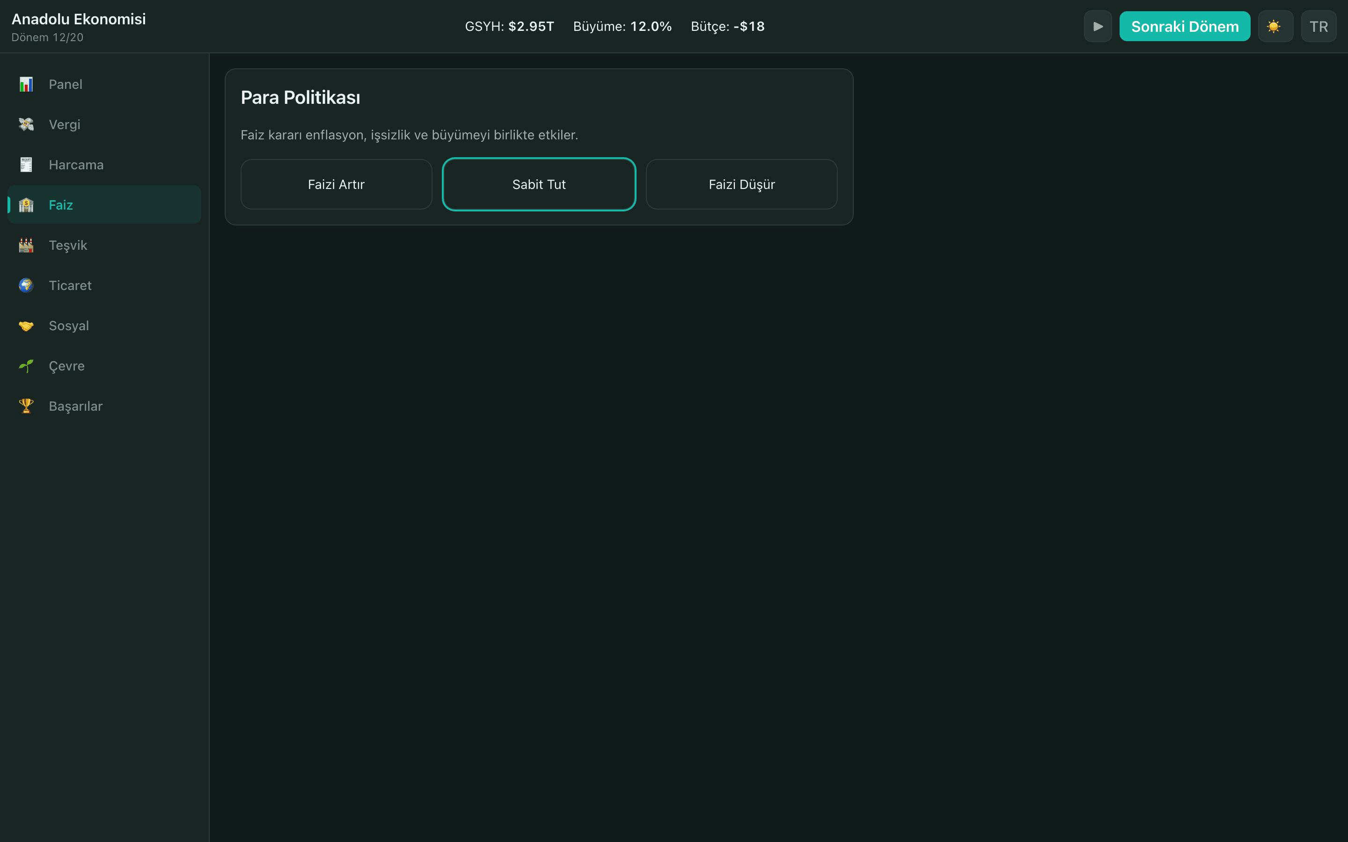This screenshot has width=1348, height=842.
Task: Click the Panel bar chart icon
Action: click(26, 84)
